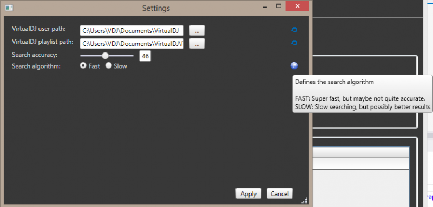Viewport: 433px width, 207px height.
Task: Cancel the settings dialog
Action: (280, 193)
